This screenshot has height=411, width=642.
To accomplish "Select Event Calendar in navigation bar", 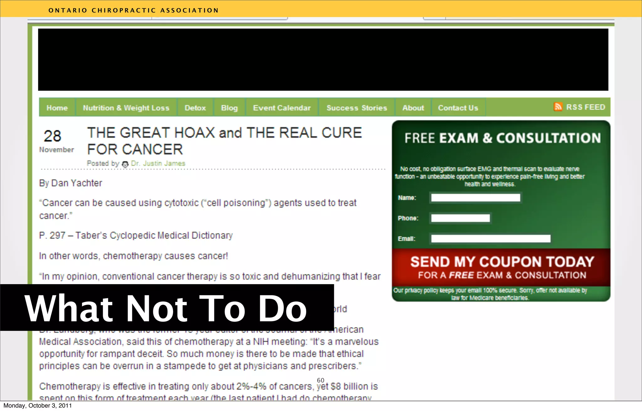I will point(282,108).
